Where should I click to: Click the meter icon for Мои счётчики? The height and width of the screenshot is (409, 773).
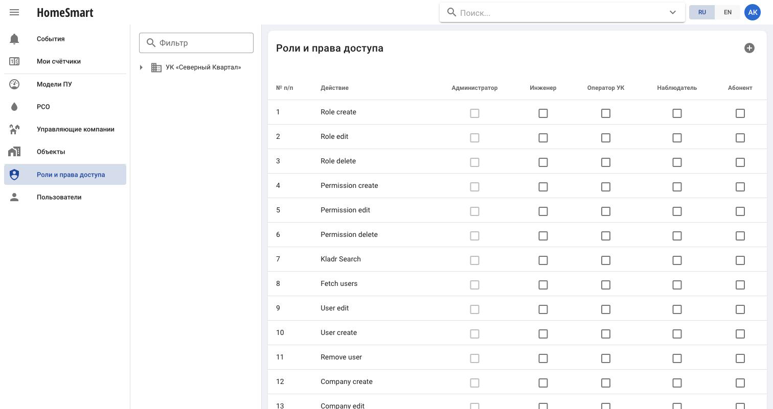click(x=14, y=61)
